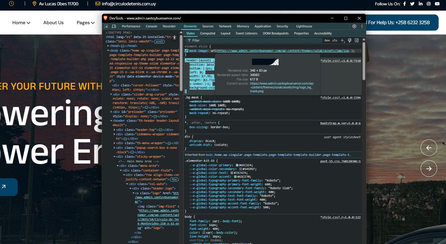Activate the inspect element picker icon

click(x=106, y=26)
